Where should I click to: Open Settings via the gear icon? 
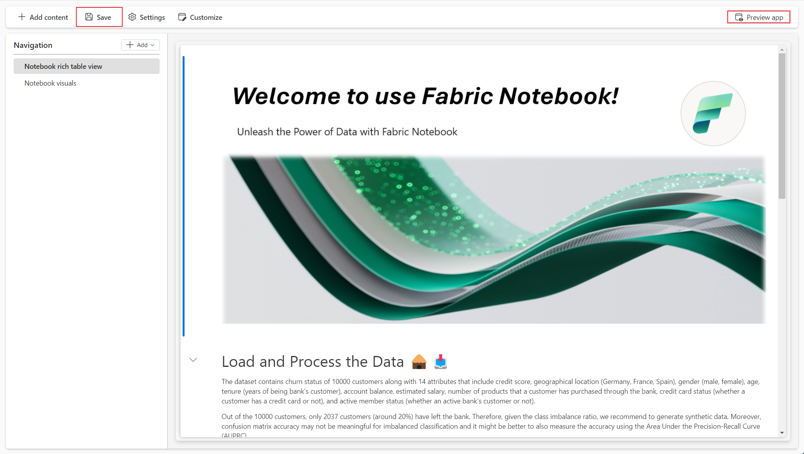click(132, 17)
